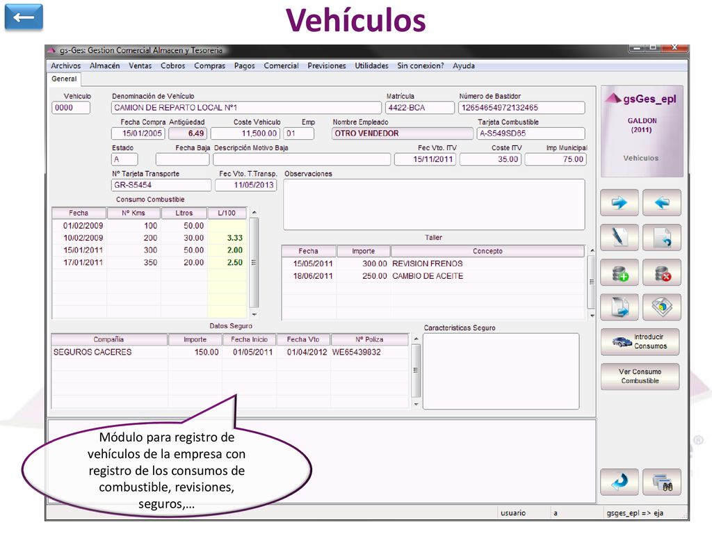The height and width of the screenshot is (534, 712).
Task: Open the Ayuda menu
Action: pyautogui.click(x=464, y=66)
